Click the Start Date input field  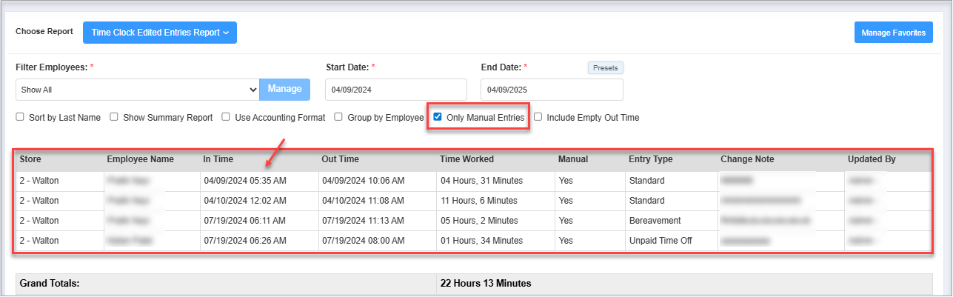tap(395, 90)
